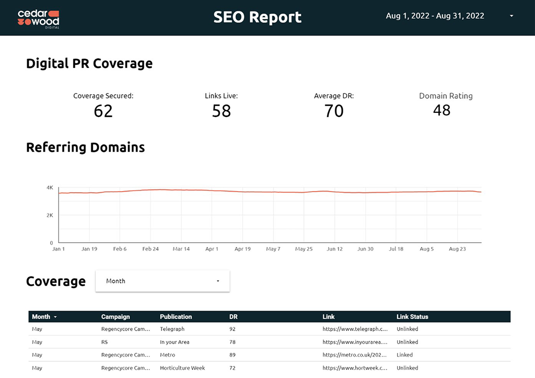Click the Average DR 70 scorecard
This screenshot has height=378, width=535.
(x=334, y=105)
